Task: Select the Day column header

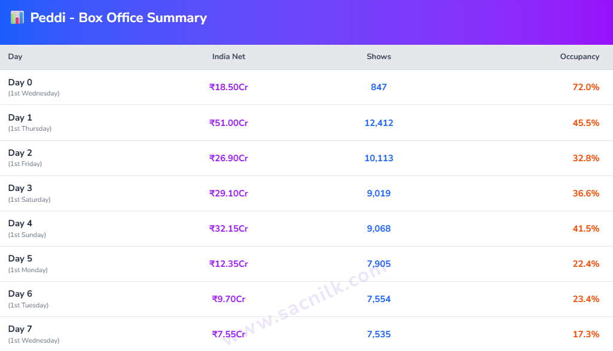Action: click(x=16, y=57)
